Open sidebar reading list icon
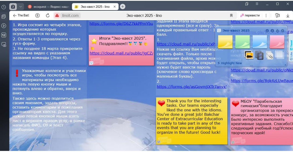The width and height of the screenshot is (293, 152). click(x=3, y=17)
